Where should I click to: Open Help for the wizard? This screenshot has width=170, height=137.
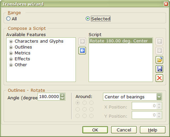(153, 130)
